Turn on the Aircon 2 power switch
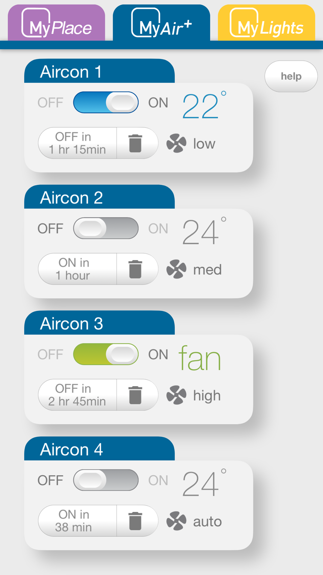Image resolution: width=323 pixels, height=575 pixels. click(x=106, y=228)
